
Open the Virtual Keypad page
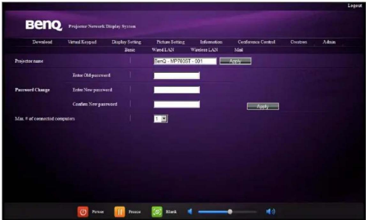coord(82,42)
